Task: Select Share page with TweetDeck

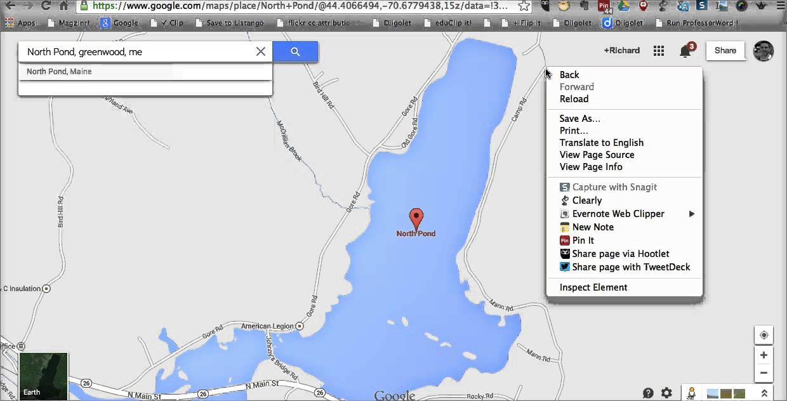Action: [x=625, y=267]
